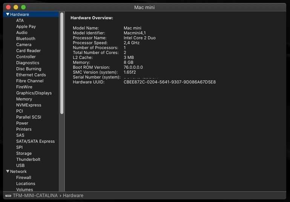Collapse the Hardware disclosure triangle
Image resolution: width=290 pixels, height=202 pixels.
(8, 14)
